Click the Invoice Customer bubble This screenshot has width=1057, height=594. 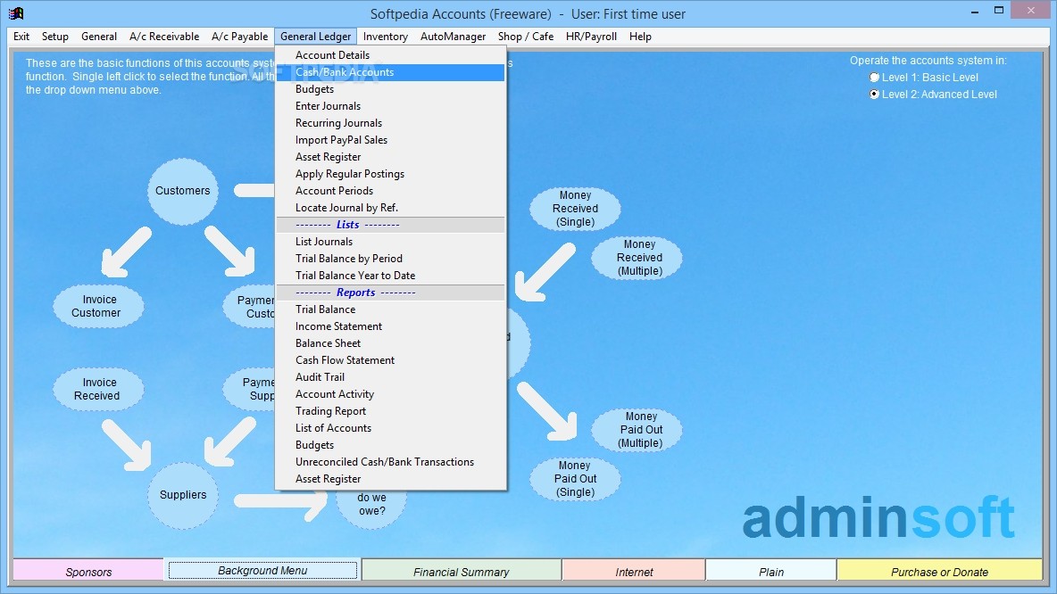[x=97, y=307]
